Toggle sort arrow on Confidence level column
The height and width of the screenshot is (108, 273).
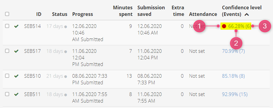pos(246,14)
